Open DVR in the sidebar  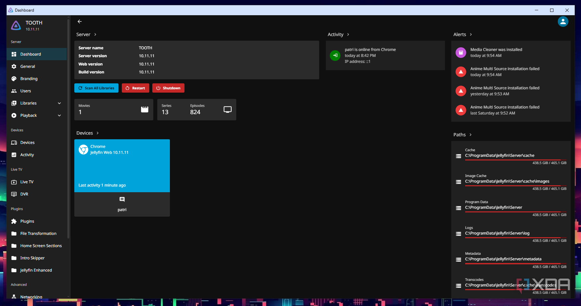coord(36,194)
